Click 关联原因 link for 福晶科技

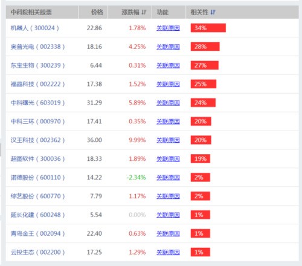[168, 84]
